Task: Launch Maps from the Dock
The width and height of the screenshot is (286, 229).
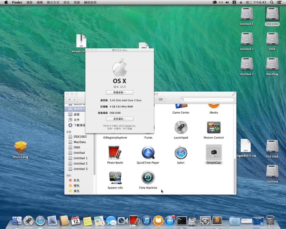Action: pyautogui.click(x=99, y=221)
